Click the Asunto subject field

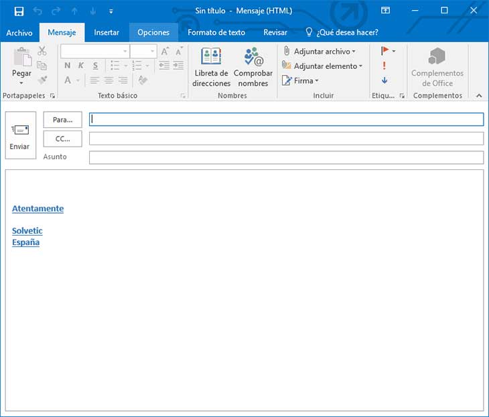point(286,157)
